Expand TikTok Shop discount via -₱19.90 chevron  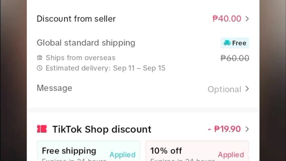tap(247, 129)
